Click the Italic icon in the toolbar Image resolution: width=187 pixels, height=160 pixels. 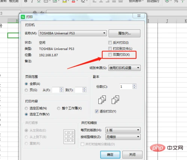(x=32, y=1)
